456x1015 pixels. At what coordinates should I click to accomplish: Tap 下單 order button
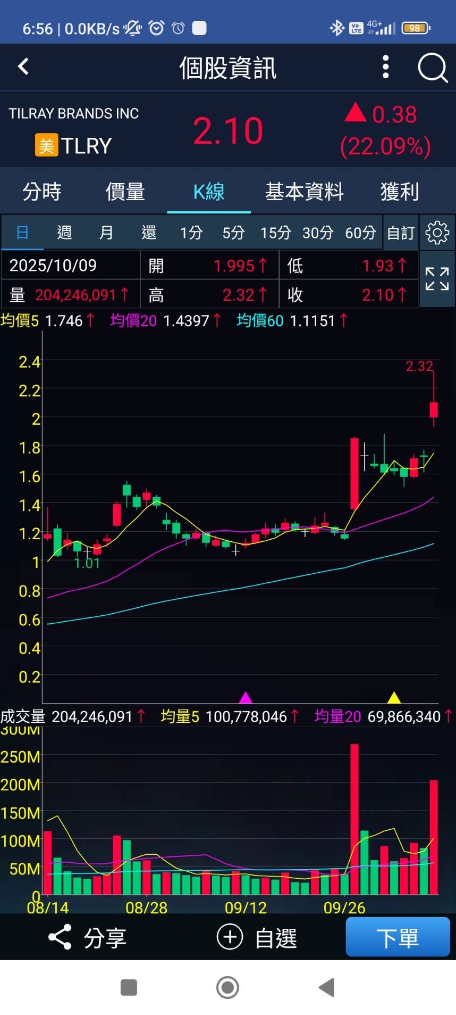point(398,937)
